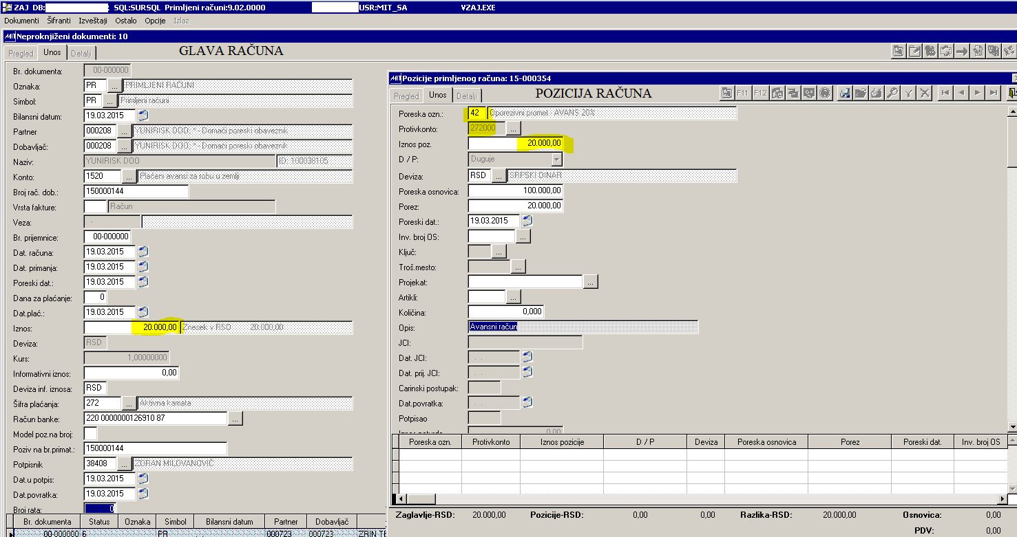Open lookup for Oznaka PR

pos(114,85)
